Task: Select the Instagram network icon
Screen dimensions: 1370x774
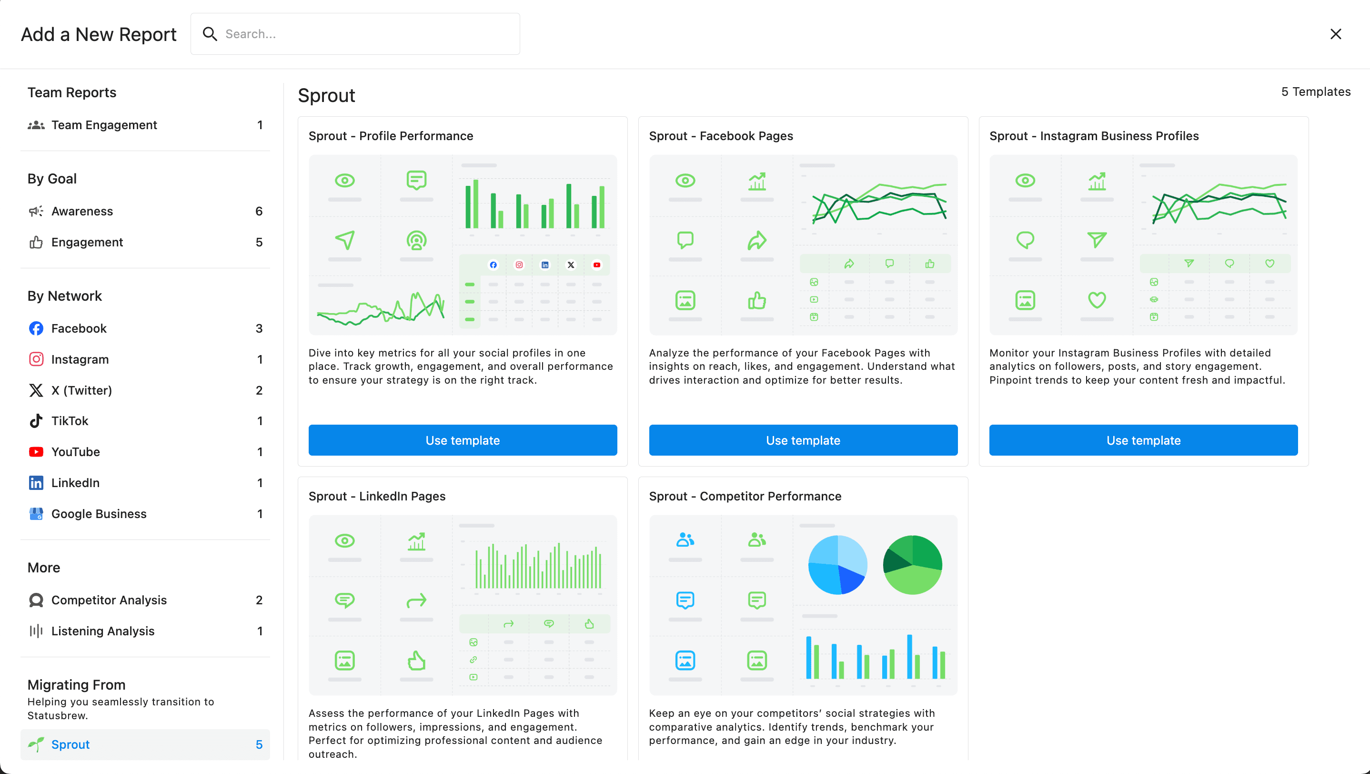Action: point(36,359)
